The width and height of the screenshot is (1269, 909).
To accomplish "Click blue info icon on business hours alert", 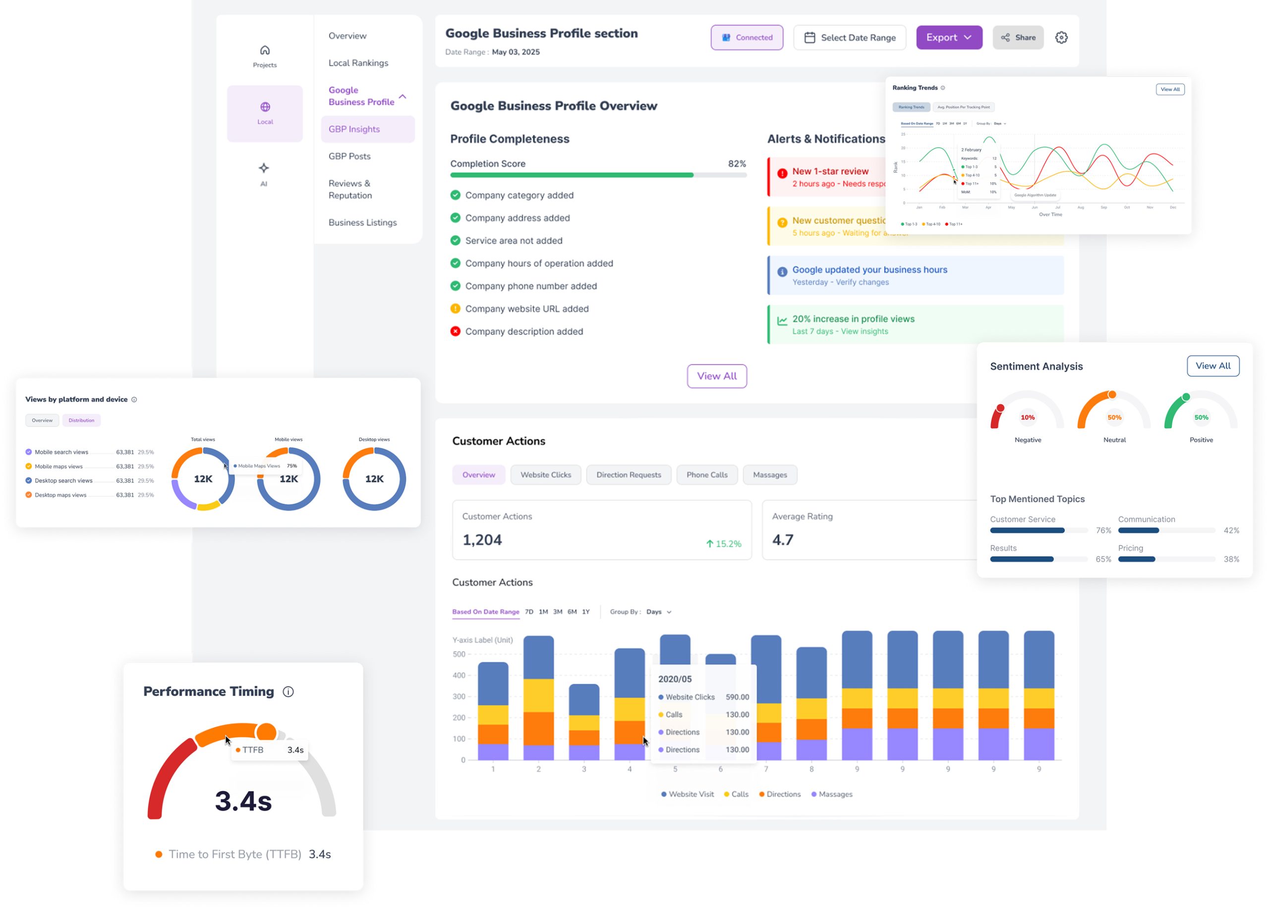I will point(782,271).
